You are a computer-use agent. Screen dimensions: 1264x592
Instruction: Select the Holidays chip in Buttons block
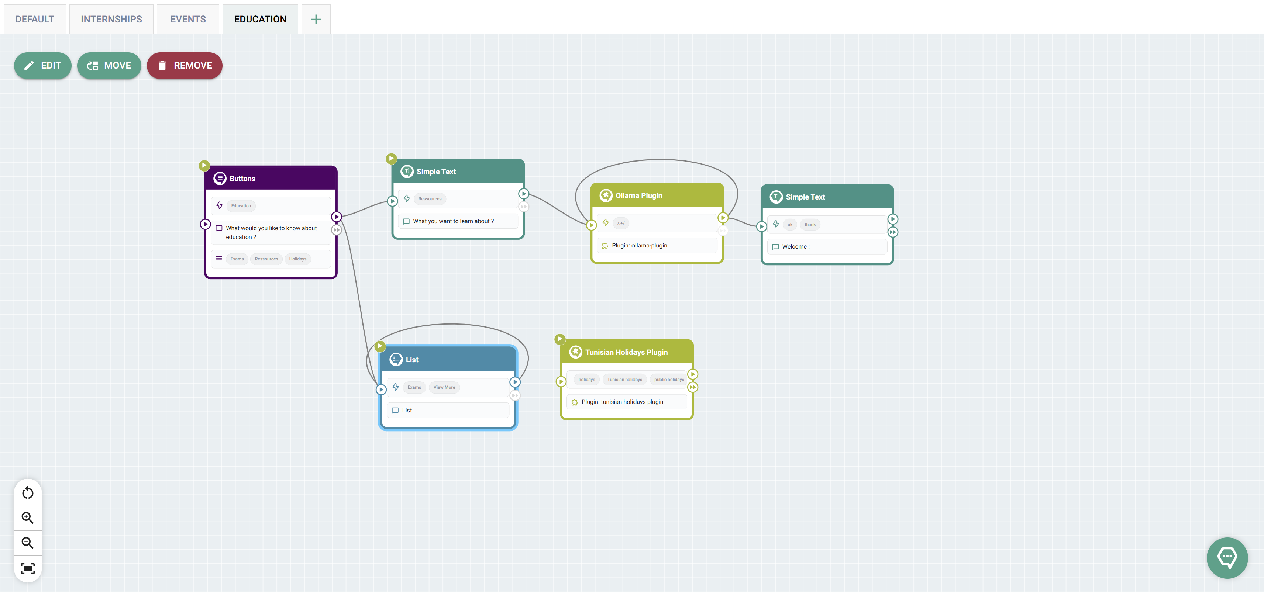(x=297, y=259)
